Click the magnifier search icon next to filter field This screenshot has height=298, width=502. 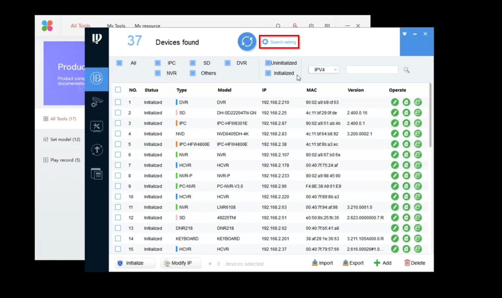pyautogui.click(x=406, y=70)
